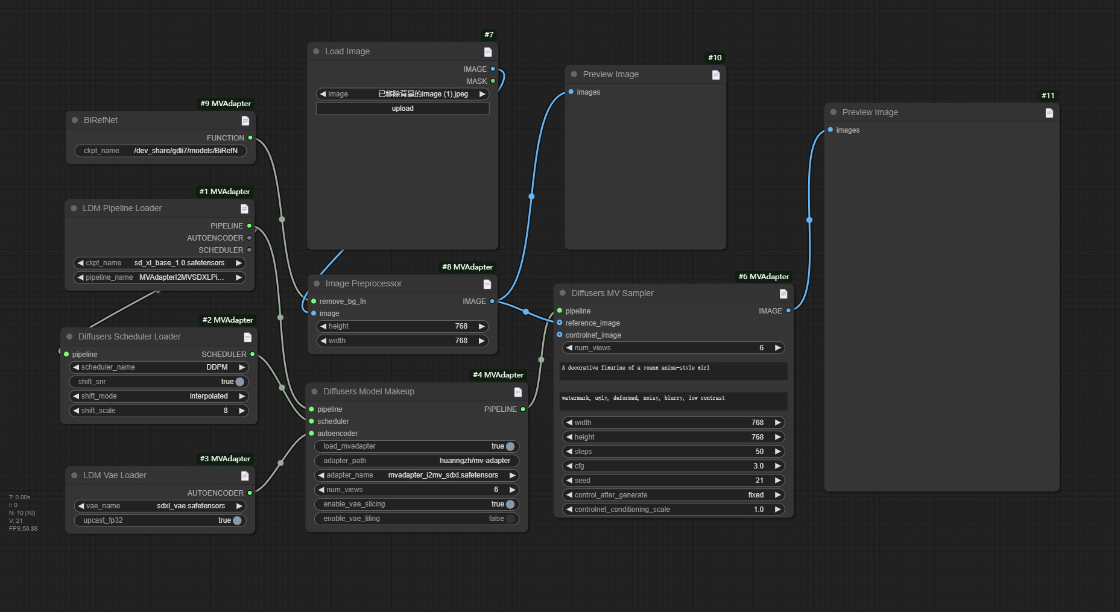The height and width of the screenshot is (612, 1120).
Task: Click the note icon on Load Image node
Action: tap(487, 52)
